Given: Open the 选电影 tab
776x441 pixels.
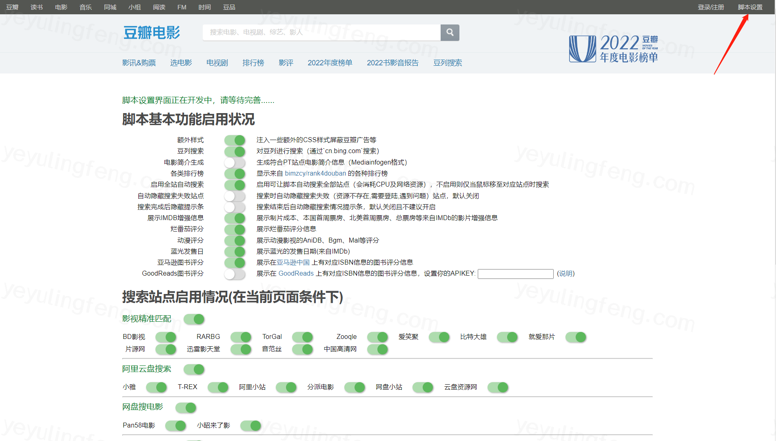Looking at the screenshot, I should coord(181,63).
